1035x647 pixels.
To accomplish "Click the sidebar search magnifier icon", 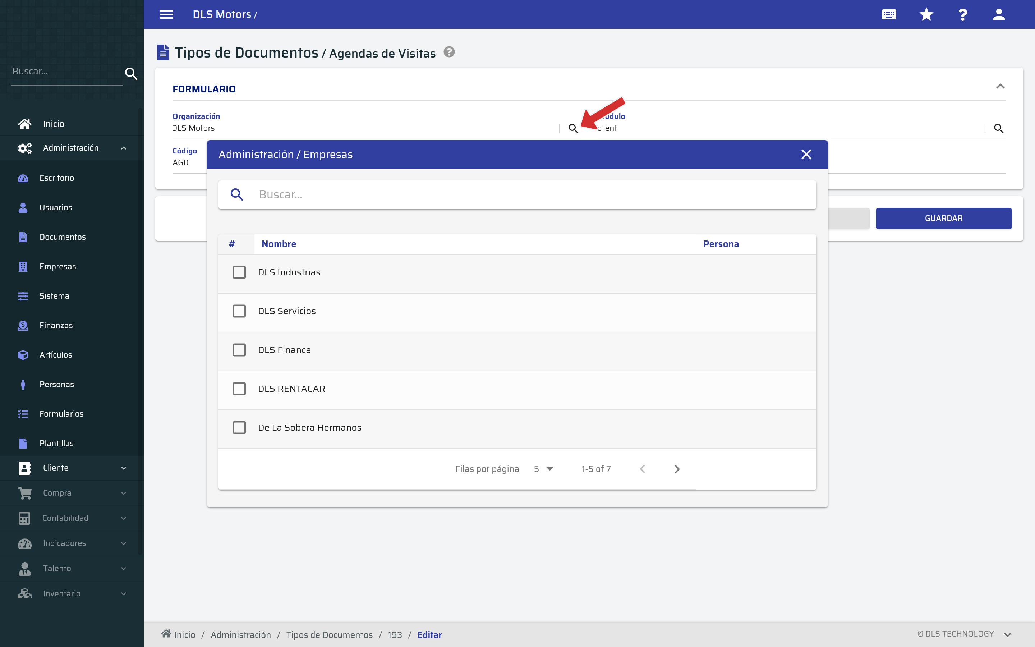I will click(131, 74).
